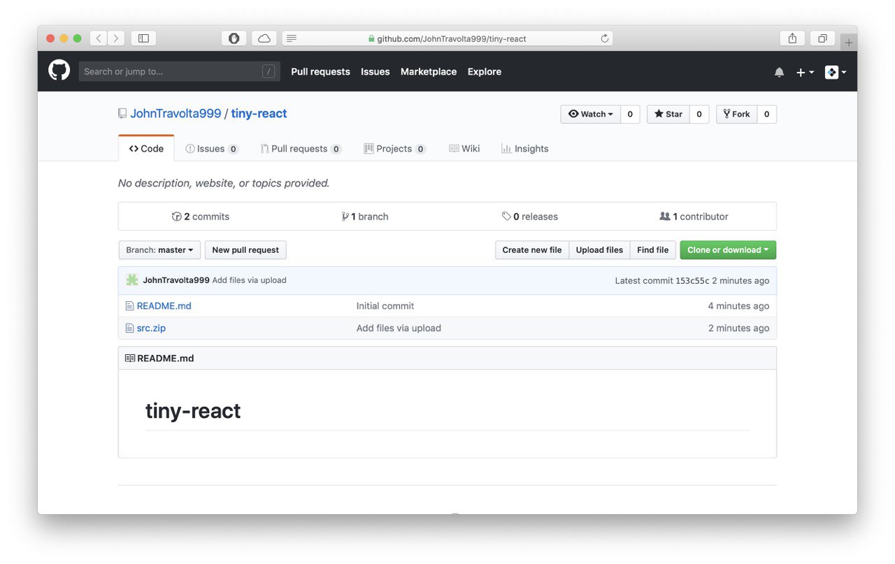Switch to the Pull requests tab
895x564 pixels.
click(301, 148)
